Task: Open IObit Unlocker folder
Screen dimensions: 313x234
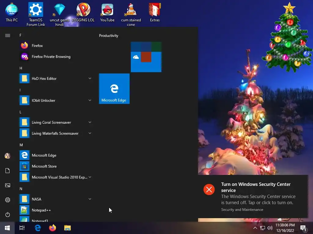Action: click(56, 100)
